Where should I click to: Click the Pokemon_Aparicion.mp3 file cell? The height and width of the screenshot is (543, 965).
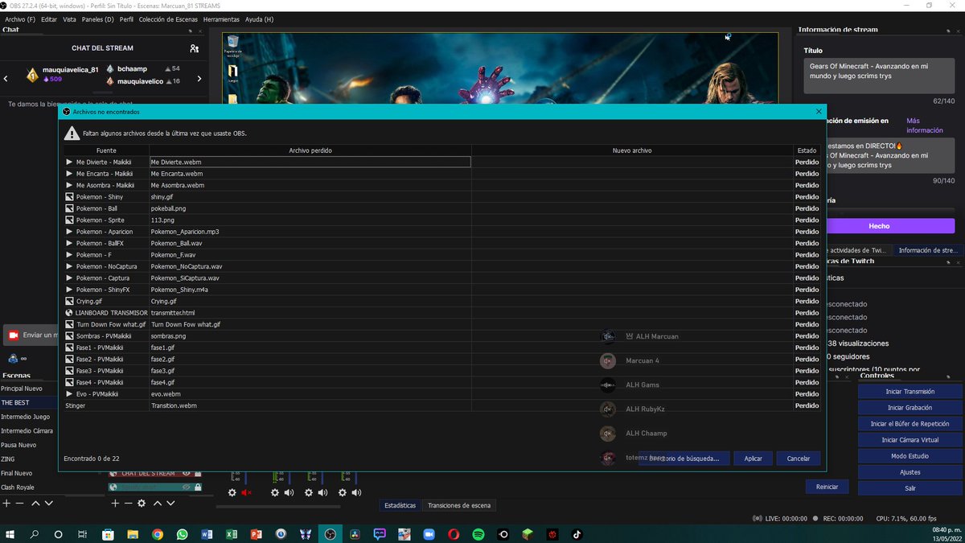click(x=310, y=231)
